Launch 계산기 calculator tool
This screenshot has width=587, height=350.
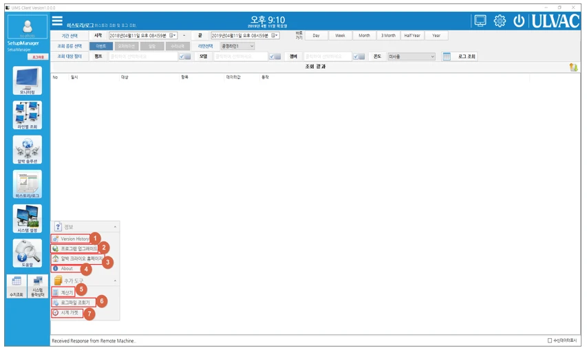click(63, 292)
